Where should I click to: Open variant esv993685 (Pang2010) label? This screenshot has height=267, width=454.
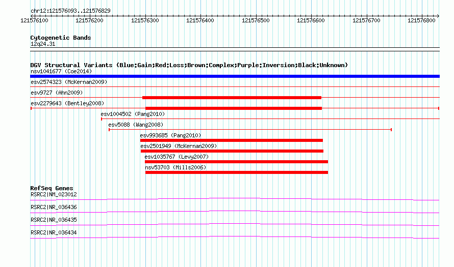pyautogui.click(x=170, y=135)
